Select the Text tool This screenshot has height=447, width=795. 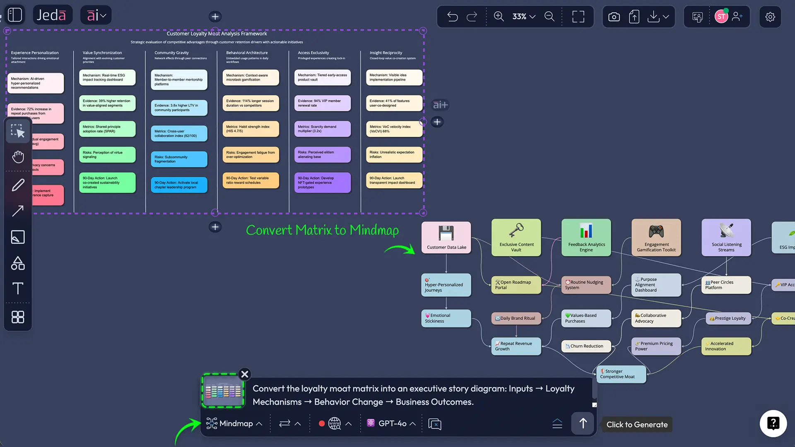(18, 288)
